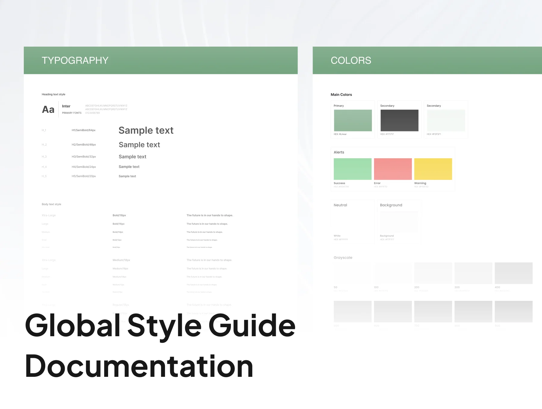Pick the red Error alert swatch
This screenshot has width=542, height=409.
coord(393,169)
